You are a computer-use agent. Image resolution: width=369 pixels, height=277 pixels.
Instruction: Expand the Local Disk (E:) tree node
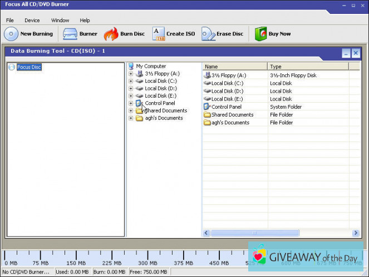(131, 96)
